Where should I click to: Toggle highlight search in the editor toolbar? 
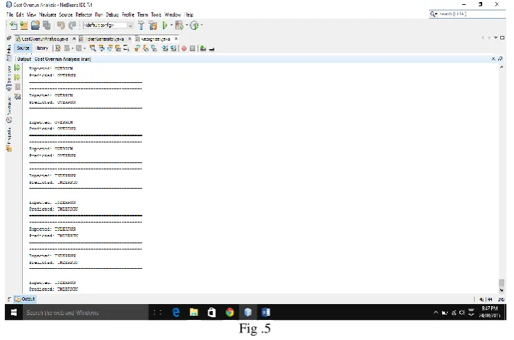coord(118,48)
